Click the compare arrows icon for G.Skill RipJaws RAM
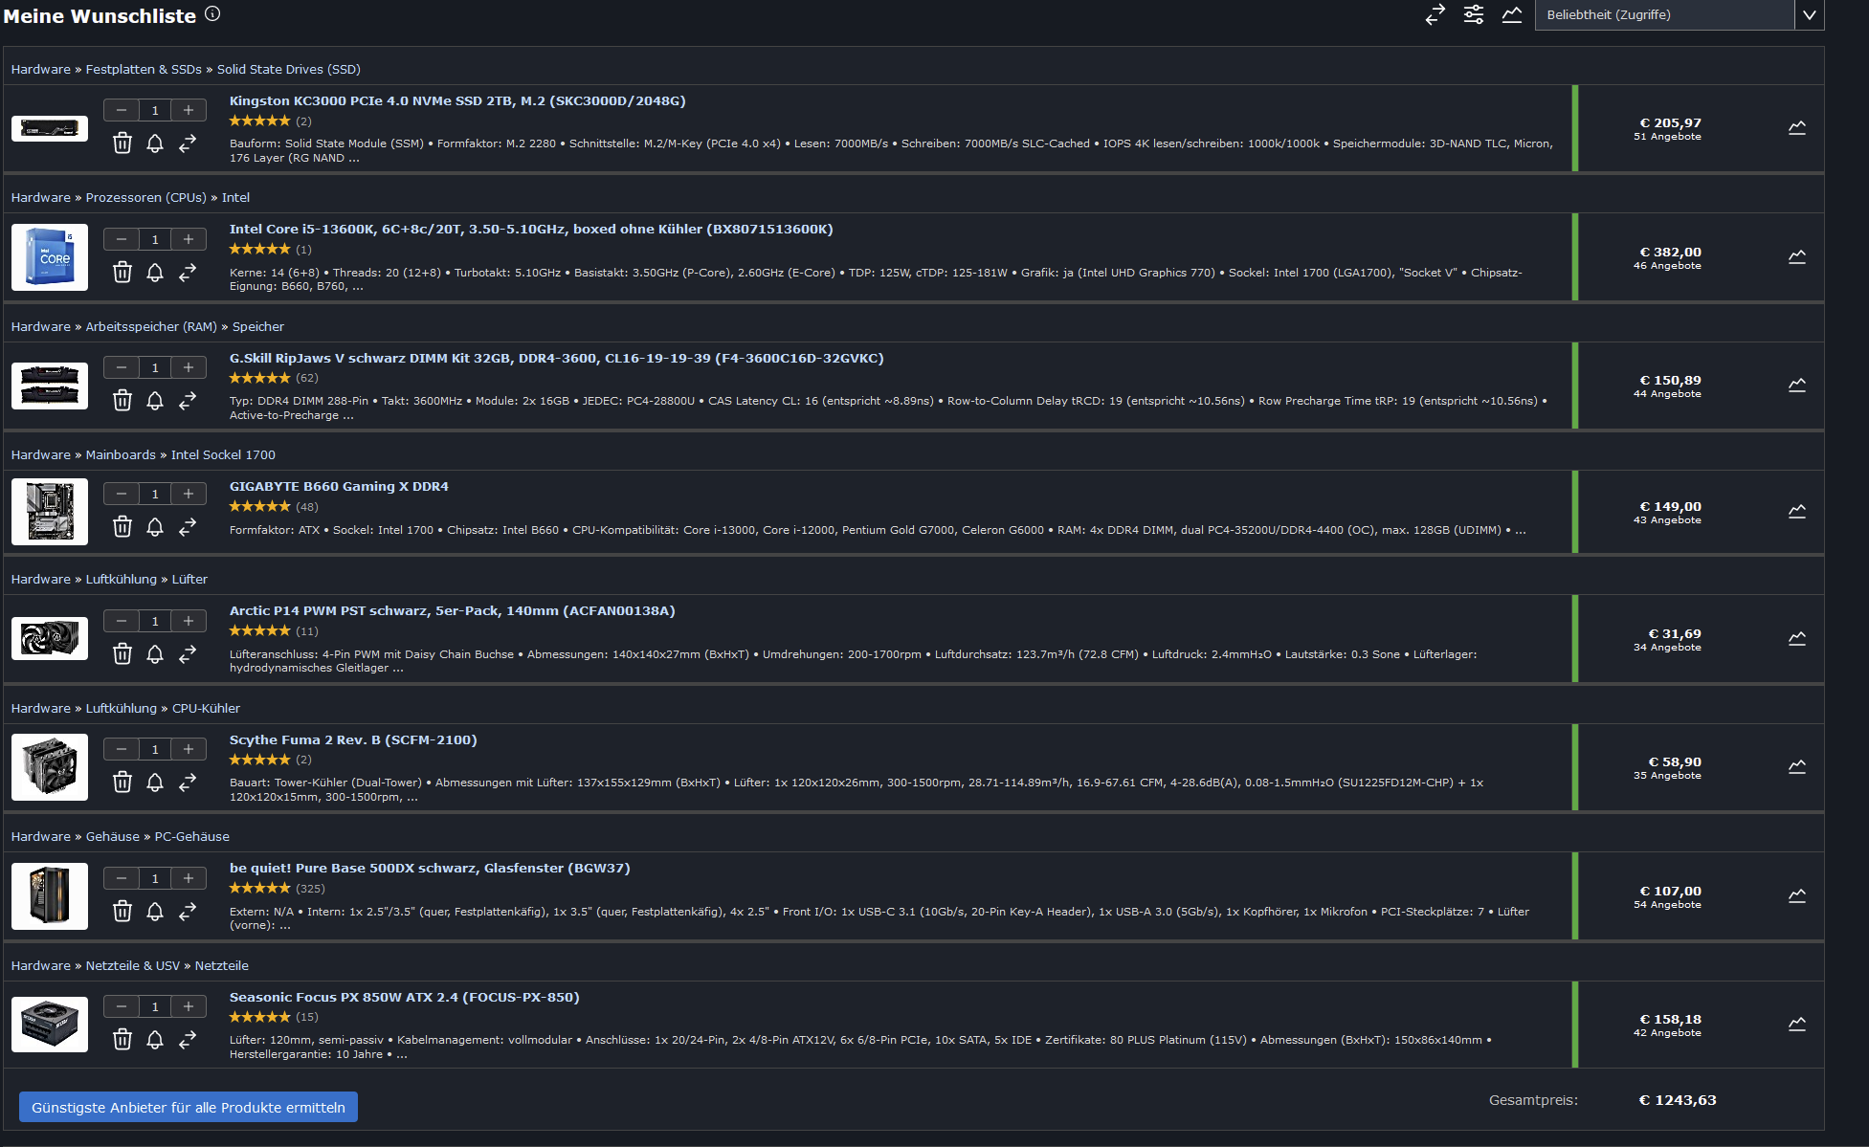Screen dimensions: 1869x1147 point(188,400)
